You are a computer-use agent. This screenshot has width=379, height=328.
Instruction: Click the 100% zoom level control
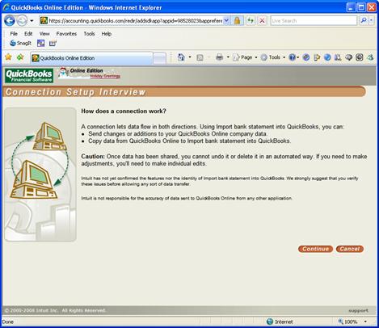pyautogui.click(x=347, y=322)
